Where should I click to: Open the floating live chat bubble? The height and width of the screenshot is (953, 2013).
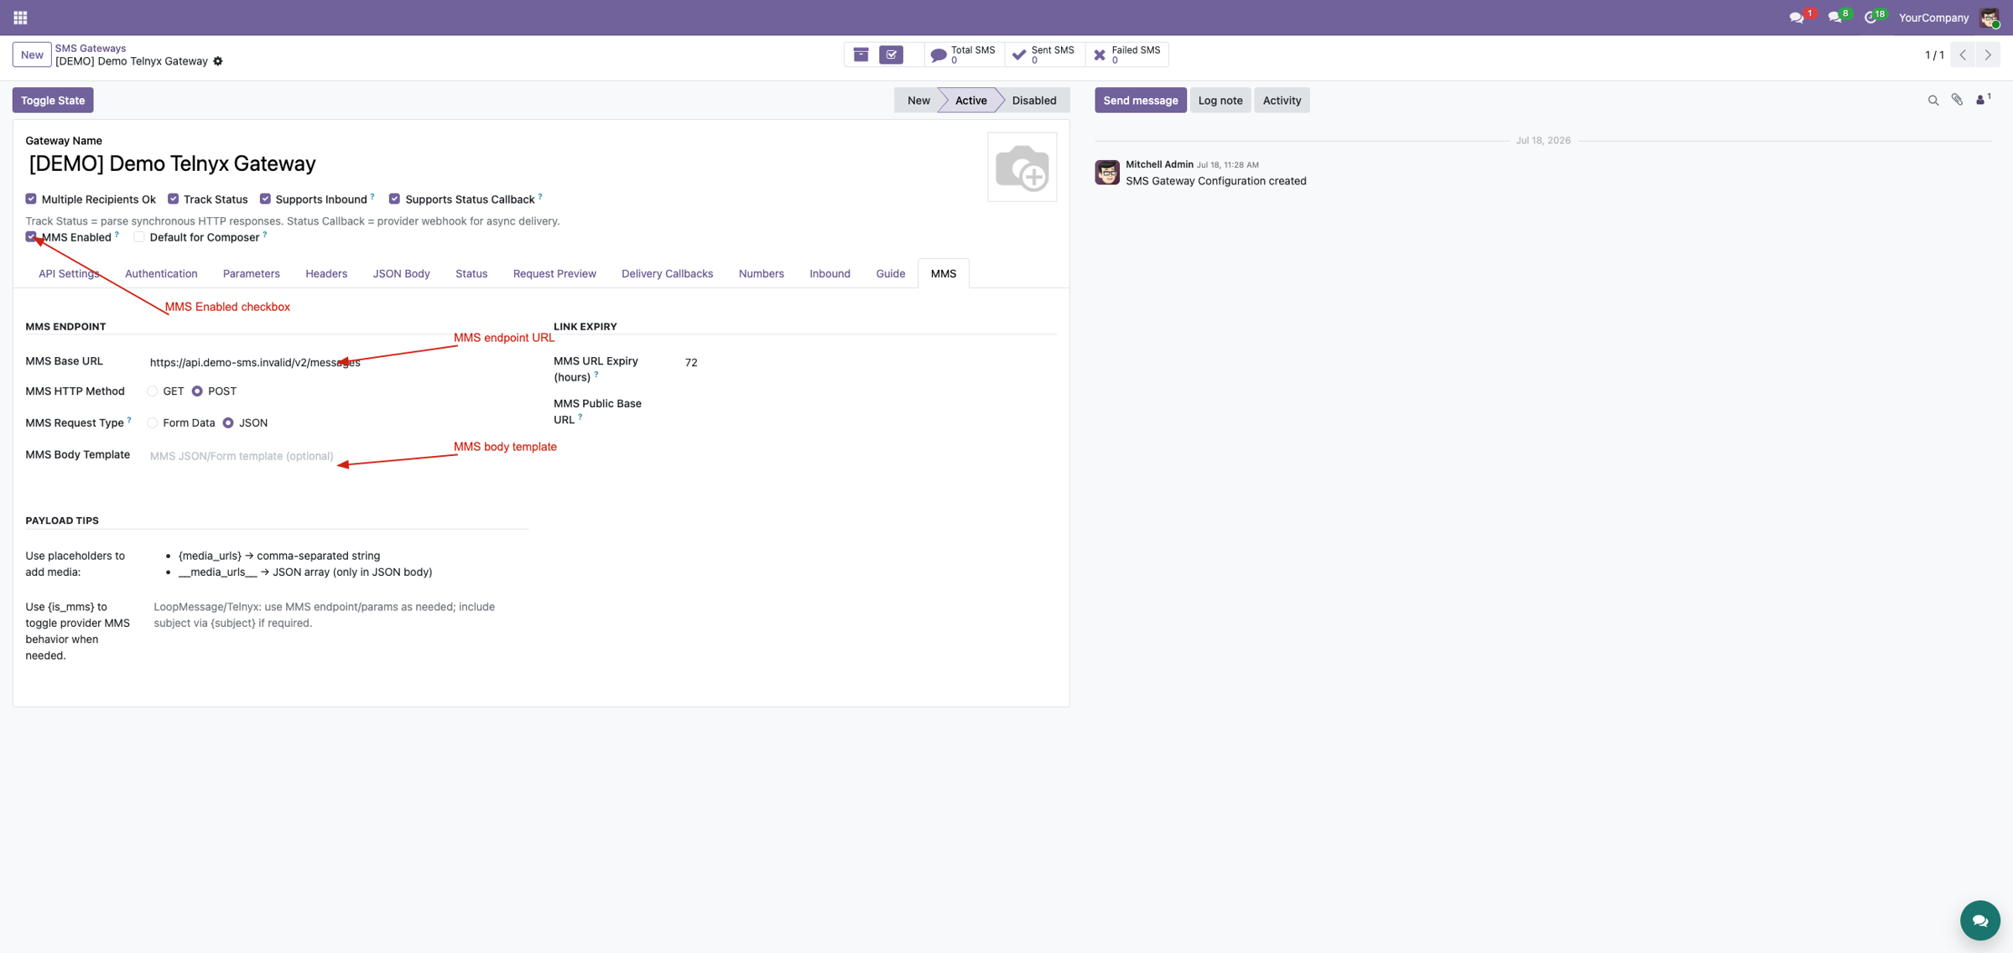1979,920
